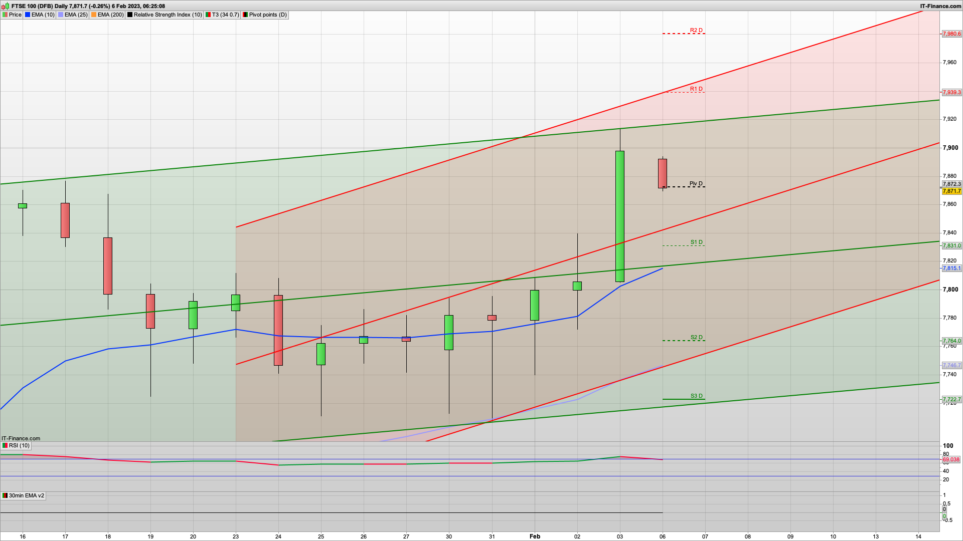The width and height of the screenshot is (963, 541).
Task: Click the candlestick chart icon beside FTSE 100 title
Action: tap(5, 6)
